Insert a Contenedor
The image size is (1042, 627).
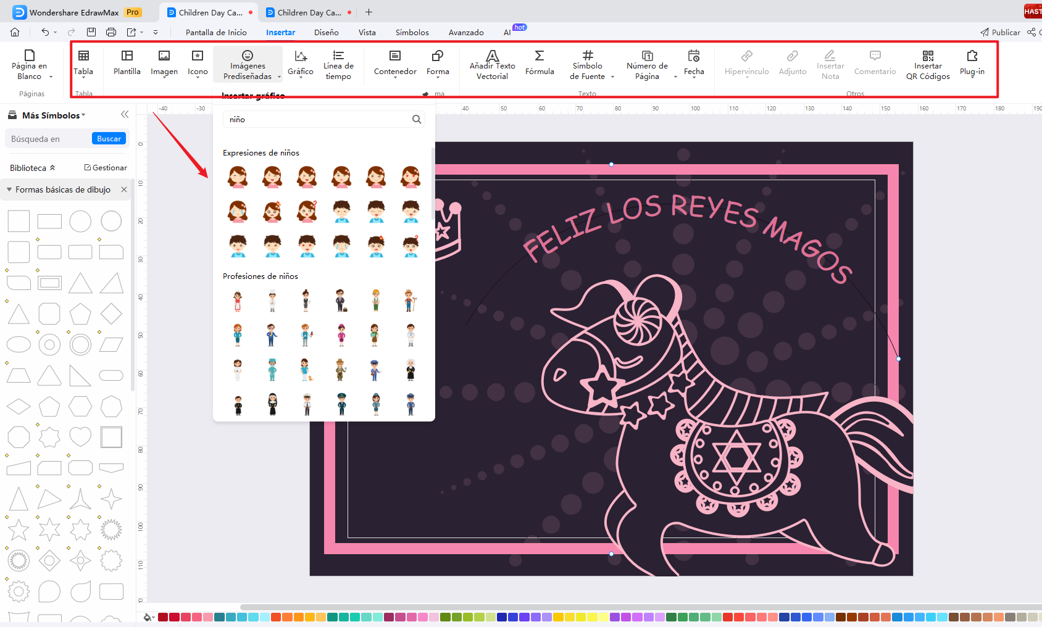click(x=394, y=64)
